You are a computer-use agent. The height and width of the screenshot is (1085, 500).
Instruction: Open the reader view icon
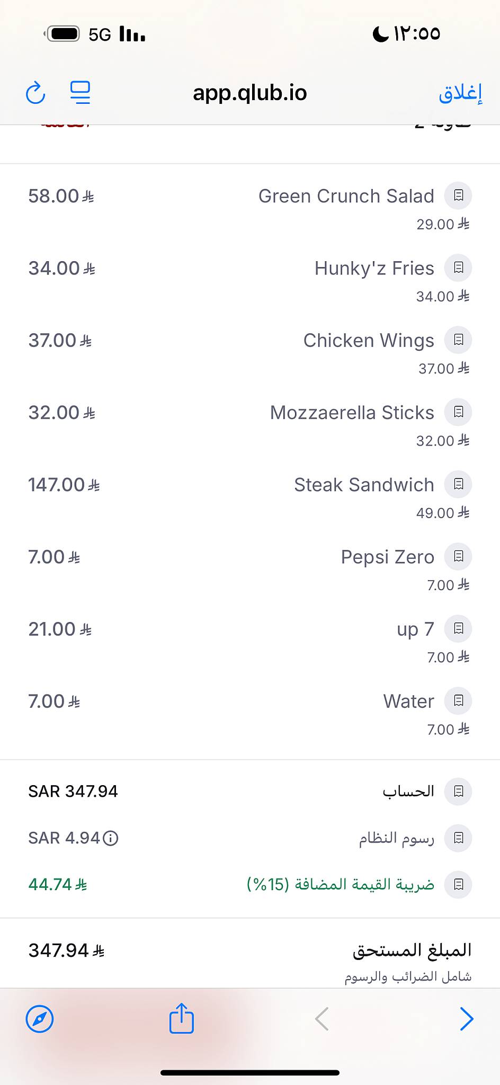tap(80, 93)
